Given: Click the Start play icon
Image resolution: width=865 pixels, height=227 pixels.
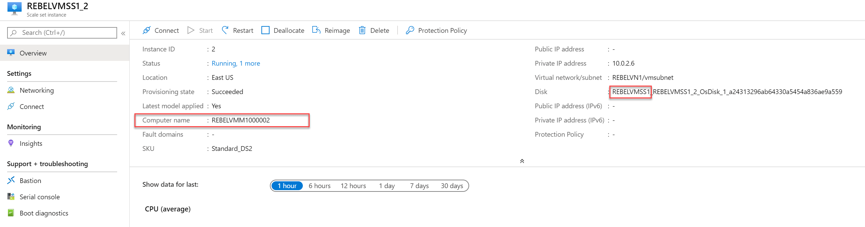Looking at the screenshot, I should point(191,30).
